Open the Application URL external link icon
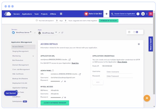157x109 pixels. 70,60
